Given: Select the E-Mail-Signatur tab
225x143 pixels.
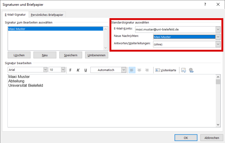Looking at the screenshot, I should [x=15, y=15].
